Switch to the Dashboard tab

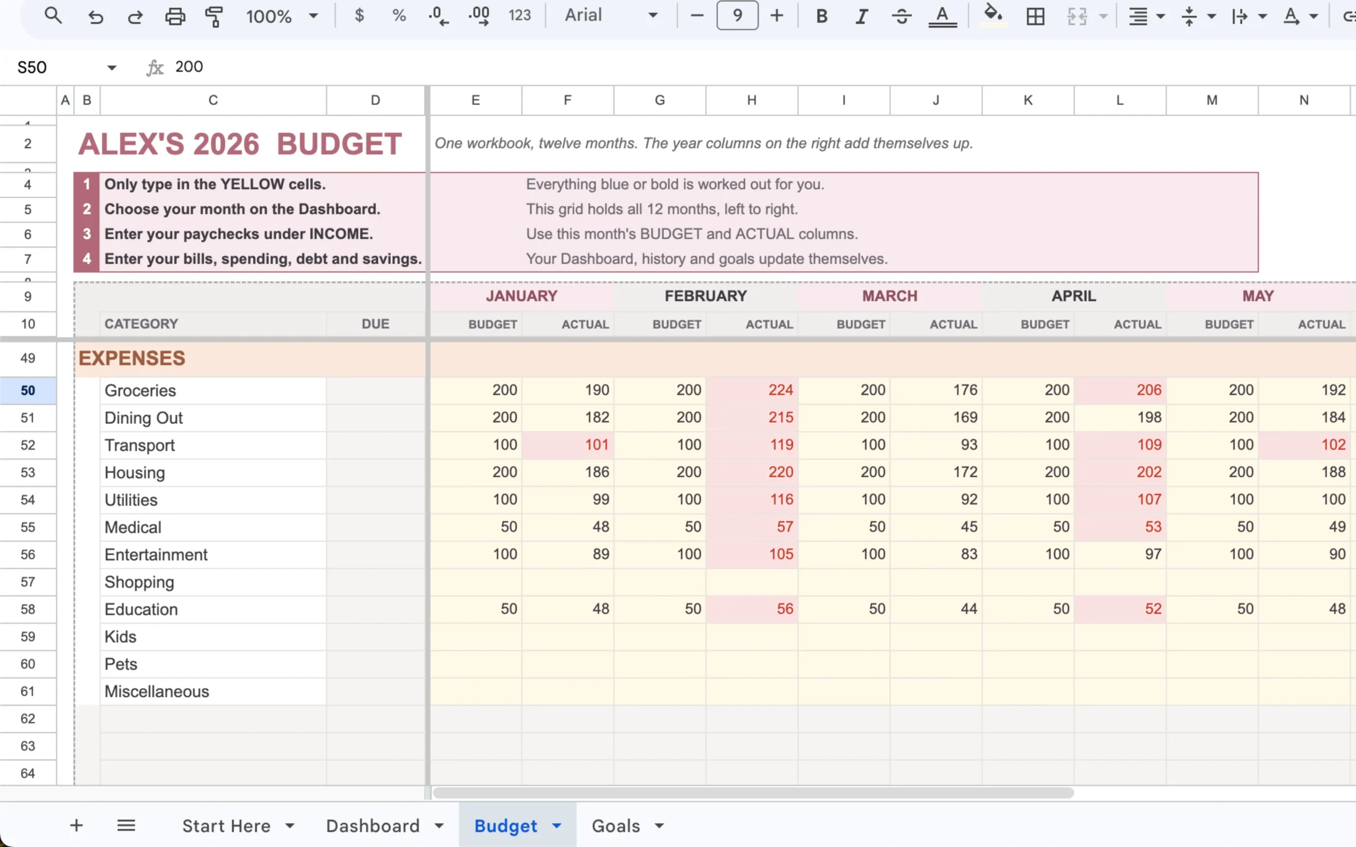point(372,826)
